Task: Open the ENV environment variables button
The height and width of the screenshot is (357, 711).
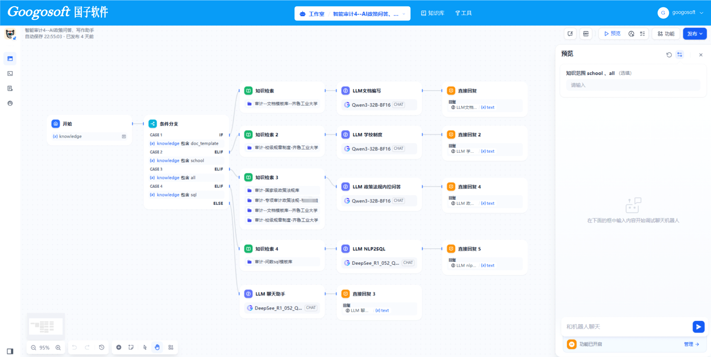Action: (x=586, y=34)
